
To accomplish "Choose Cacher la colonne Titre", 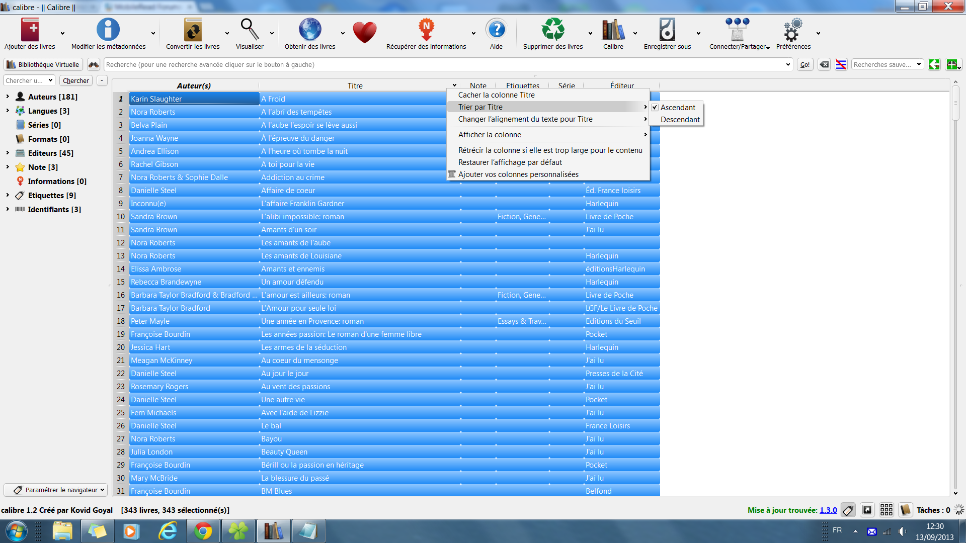I will pos(548,95).
